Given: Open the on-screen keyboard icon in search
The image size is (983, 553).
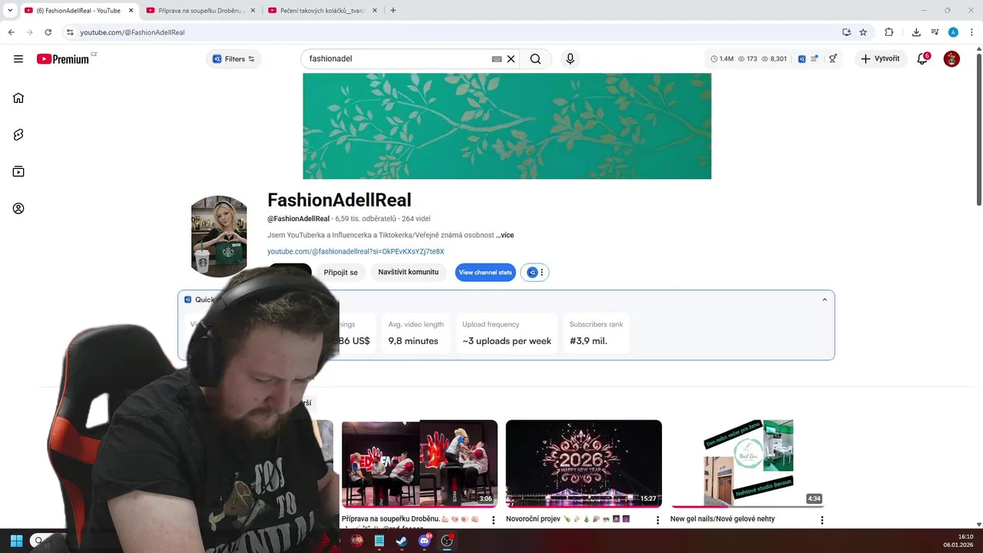Looking at the screenshot, I should tap(497, 59).
